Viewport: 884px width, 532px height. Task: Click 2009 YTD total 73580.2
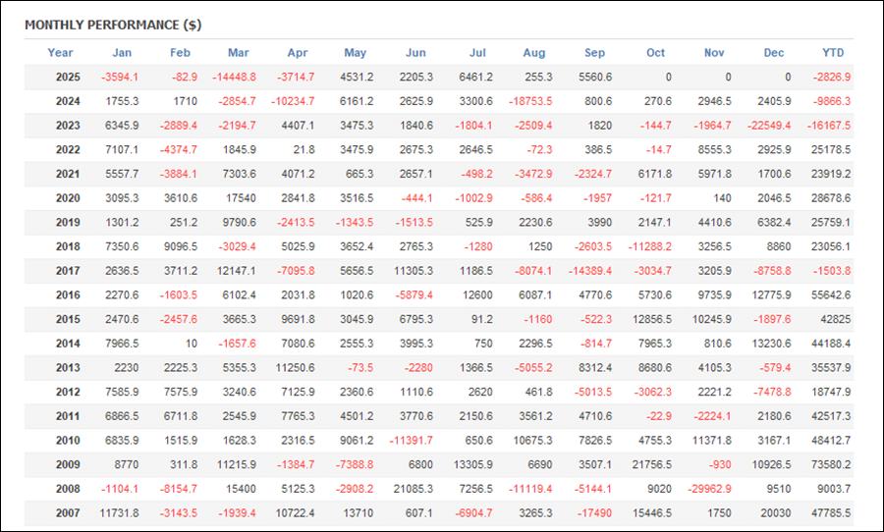pyautogui.click(x=831, y=464)
